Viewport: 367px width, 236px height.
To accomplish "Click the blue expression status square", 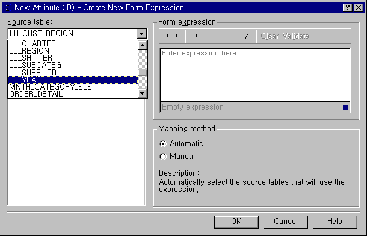I will pos(345,107).
